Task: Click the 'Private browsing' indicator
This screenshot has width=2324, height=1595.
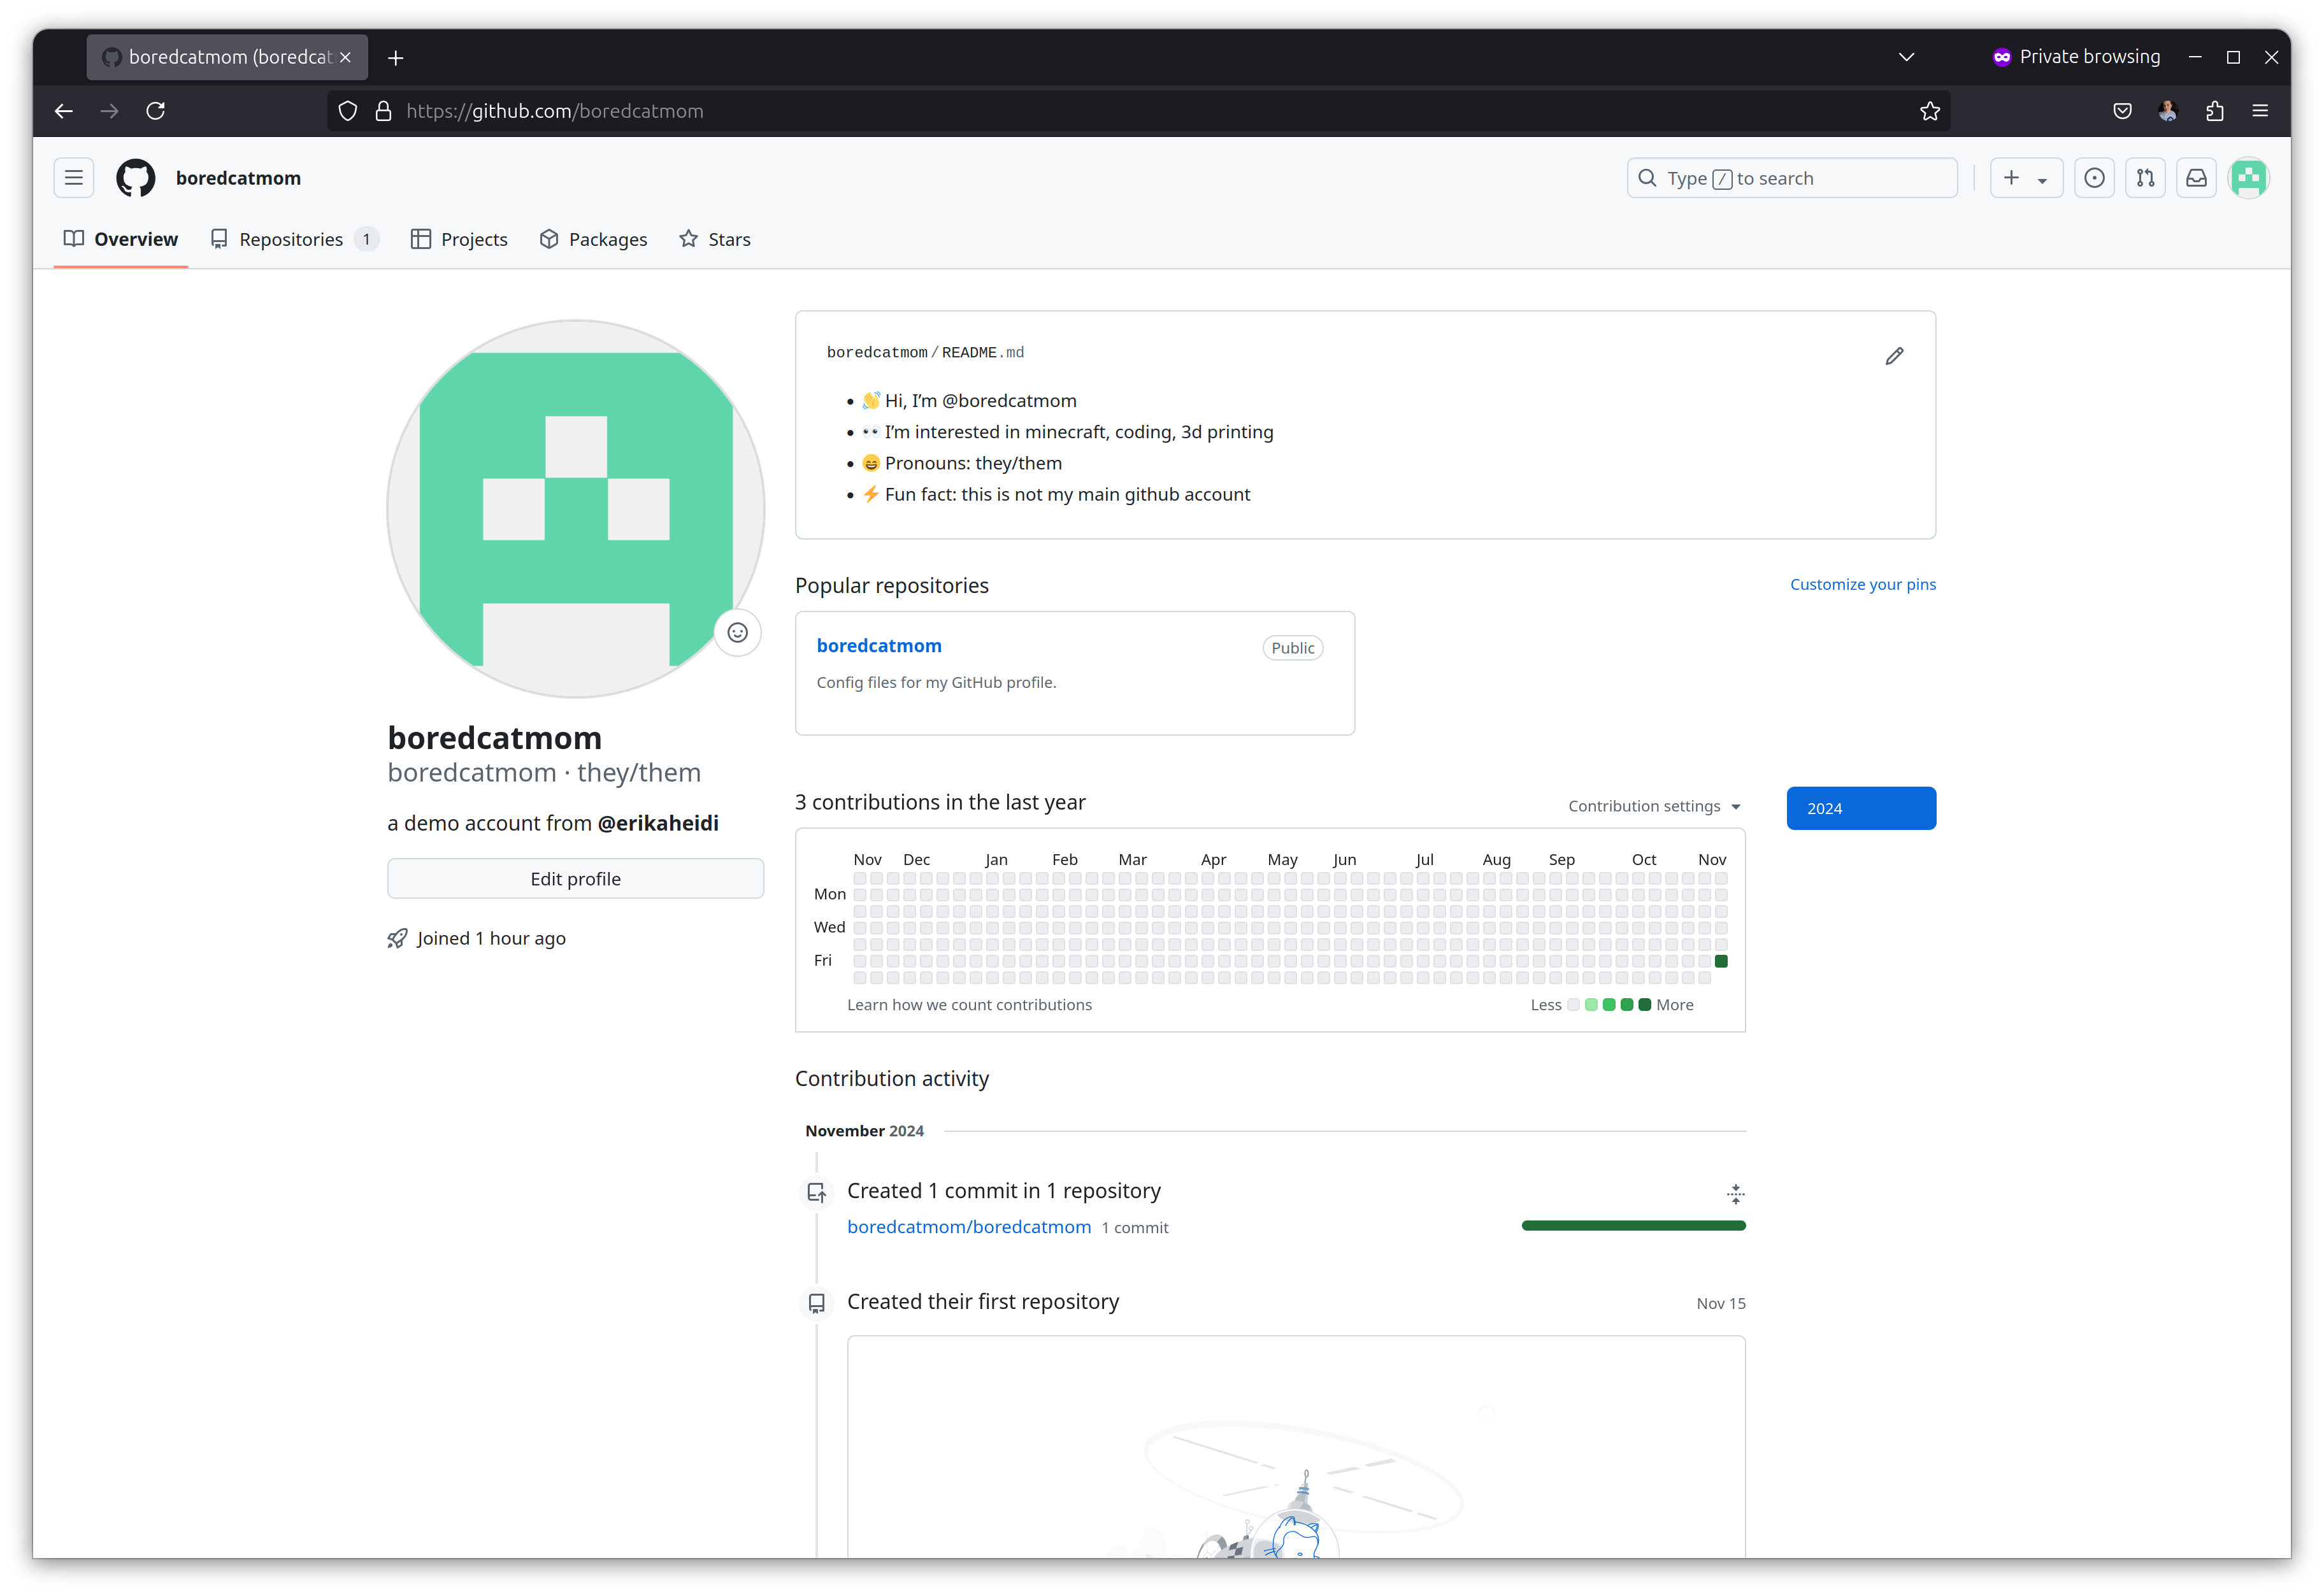Action: point(2076,57)
